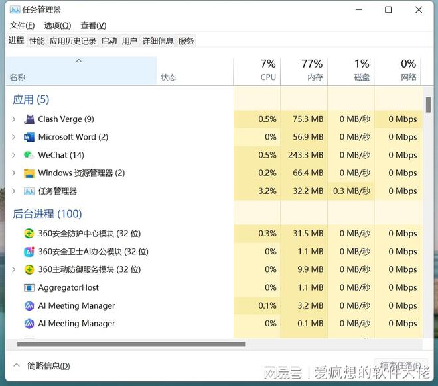This screenshot has width=438, height=386.
Task: Switch to the 用户 tab
Action: coord(129,41)
